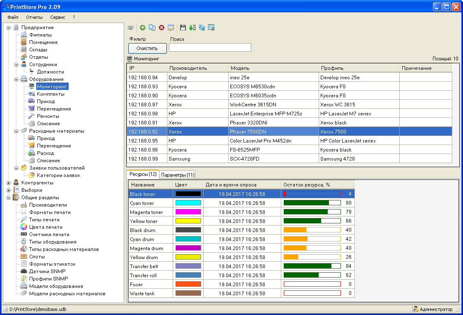This screenshot has height=315, width=463.
Task: Select the Samsung SCX-4728FD row
Action: [289, 159]
